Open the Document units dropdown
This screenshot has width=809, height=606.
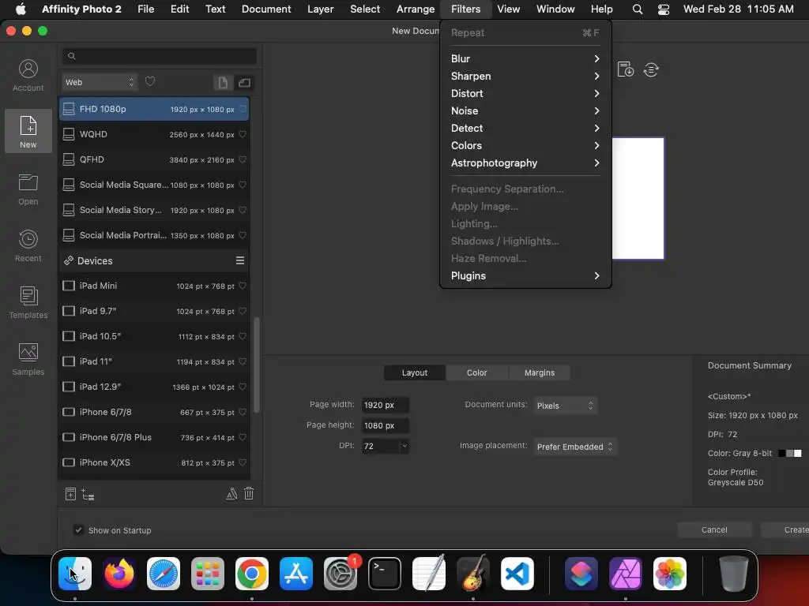(x=565, y=406)
